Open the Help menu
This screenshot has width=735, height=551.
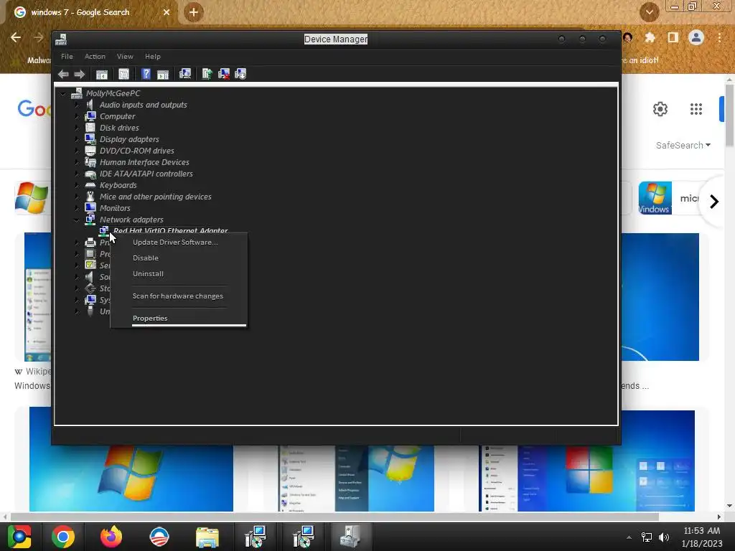(x=152, y=56)
